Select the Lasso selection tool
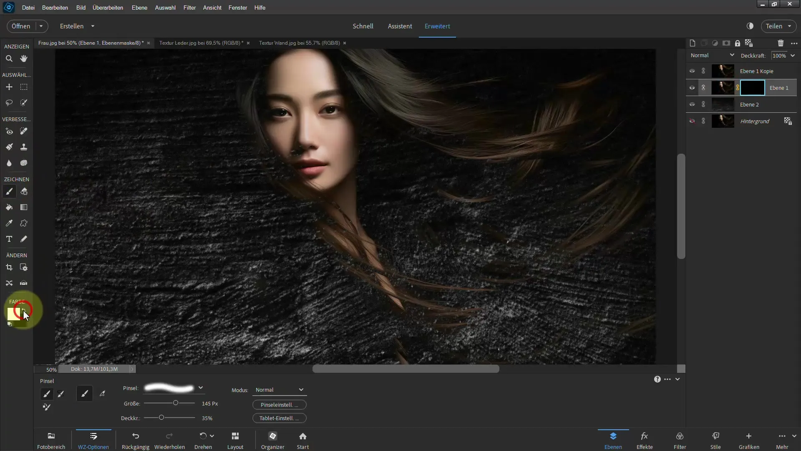 tap(9, 102)
